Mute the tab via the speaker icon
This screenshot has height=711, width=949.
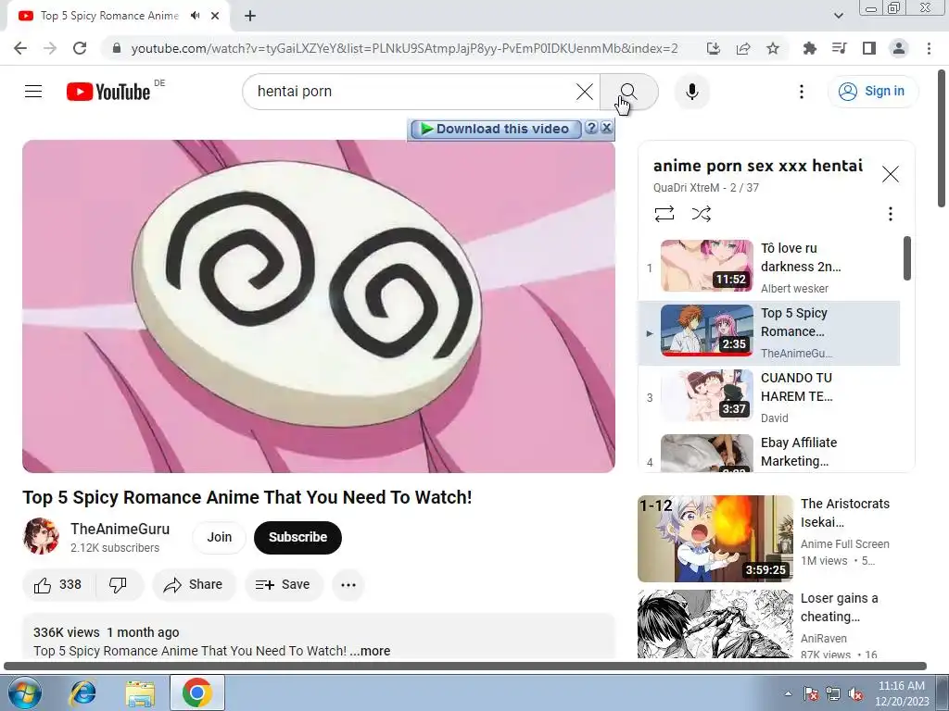tap(195, 16)
